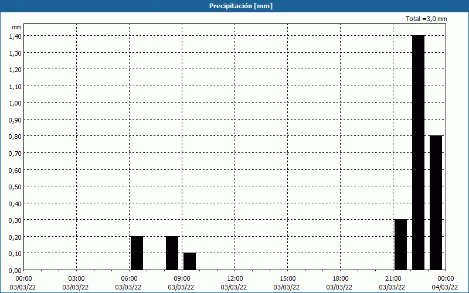Select the 0,10 y-axis label

click(16, 254)
